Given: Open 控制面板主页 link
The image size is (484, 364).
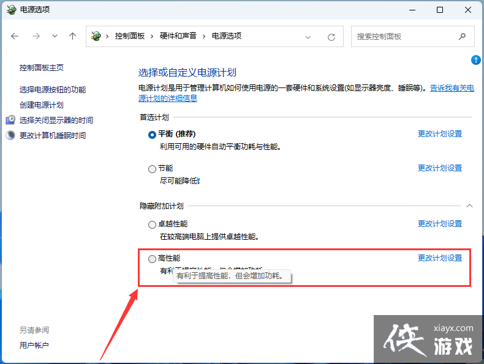Looking at the screenshot, I should pos(42,68).
